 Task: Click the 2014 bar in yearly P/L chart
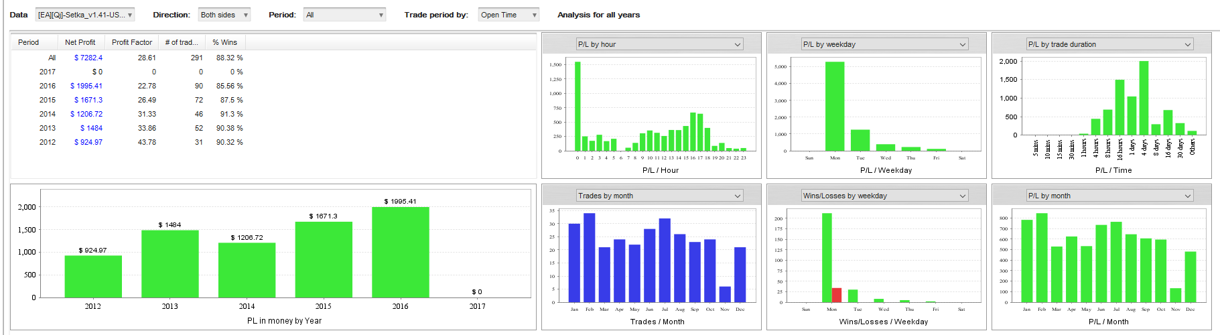pos(247,270)
